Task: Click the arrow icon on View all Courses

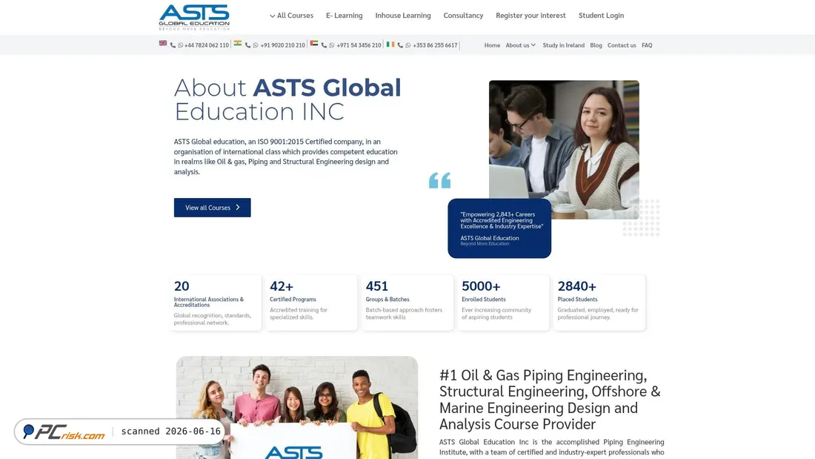Action: pyautogui.click(x=238, y=207)
